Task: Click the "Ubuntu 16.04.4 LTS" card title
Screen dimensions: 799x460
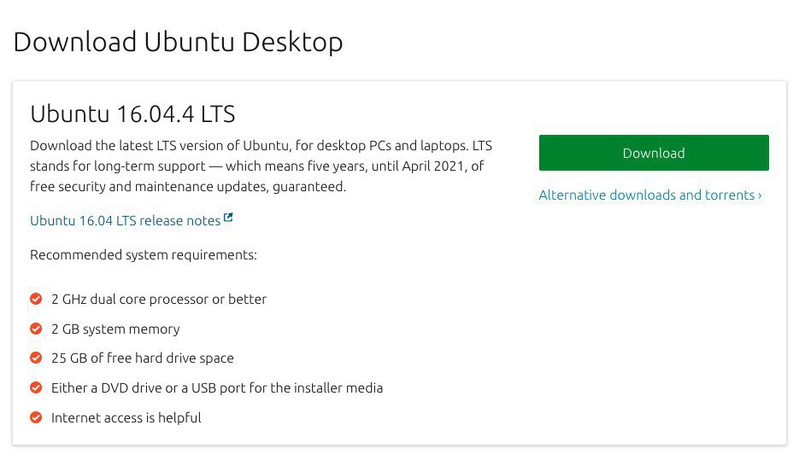Action: pyautogui.click(x=132, y=114)
